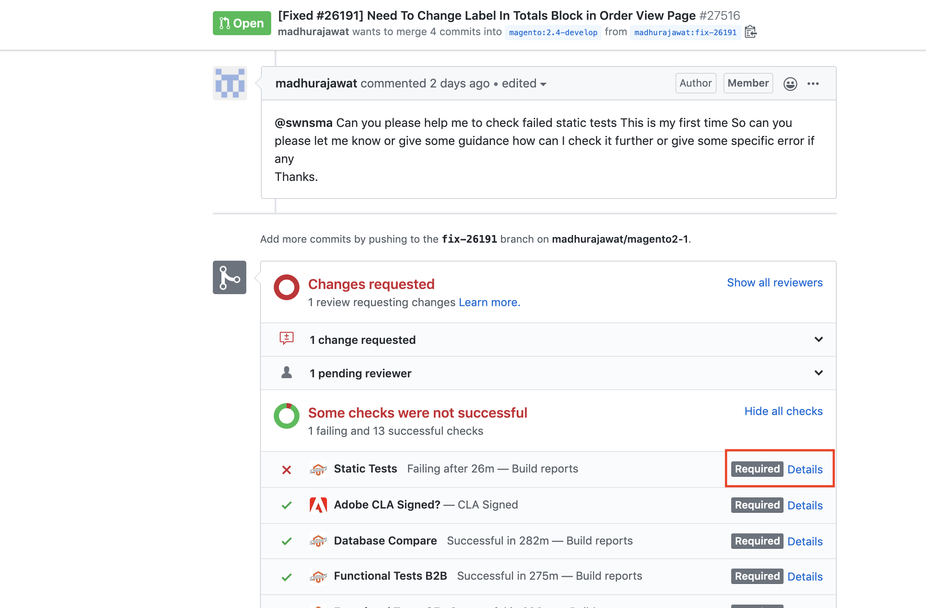Click the Adobe logo beside CLA Signed

pyautogui.click(x=318, y=505)
